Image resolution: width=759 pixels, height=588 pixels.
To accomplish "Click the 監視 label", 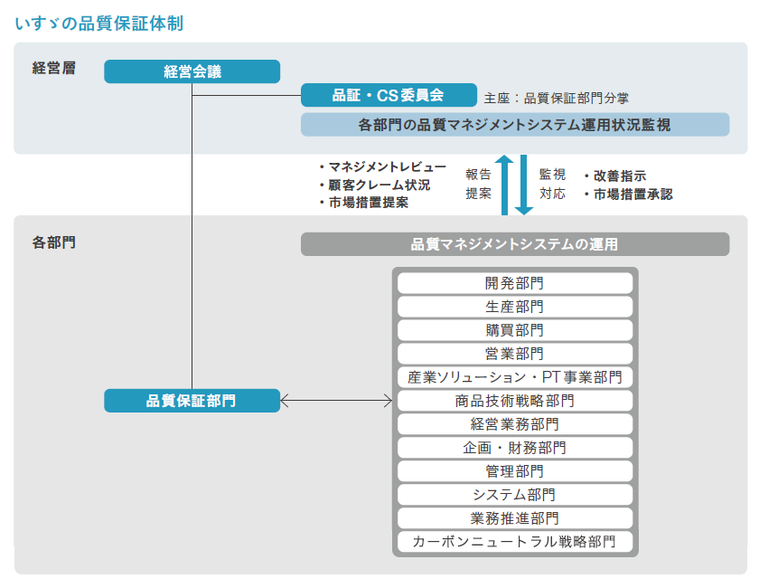I will tap(552, 175).
